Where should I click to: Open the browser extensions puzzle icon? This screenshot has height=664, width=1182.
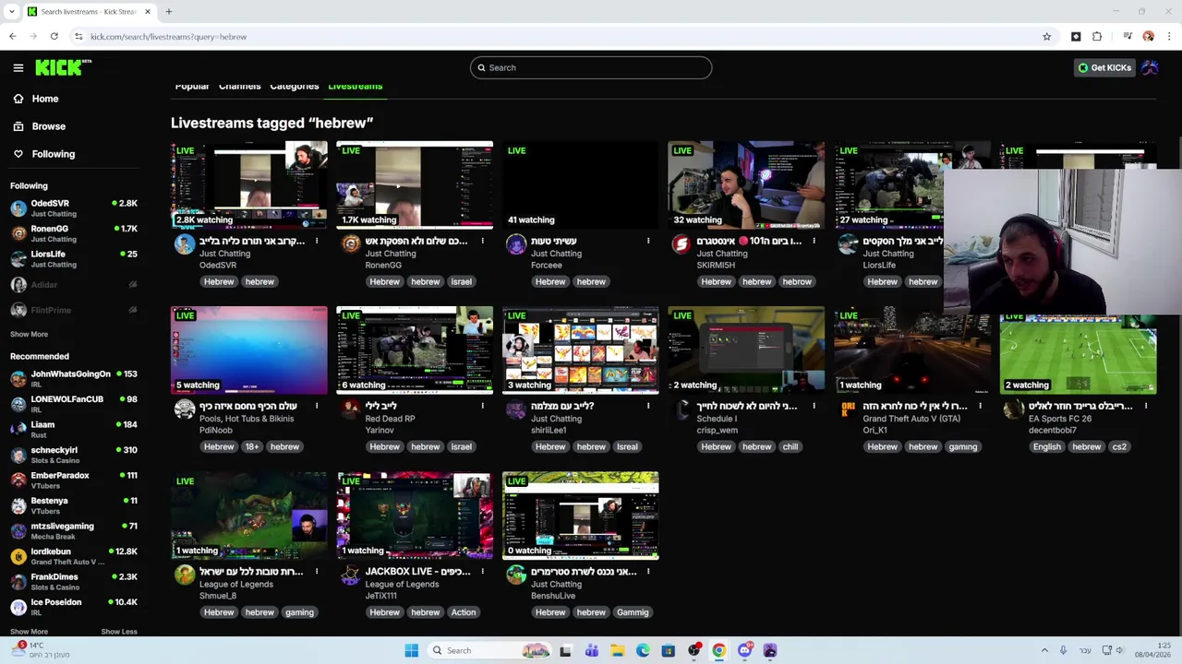[1097, 37]
